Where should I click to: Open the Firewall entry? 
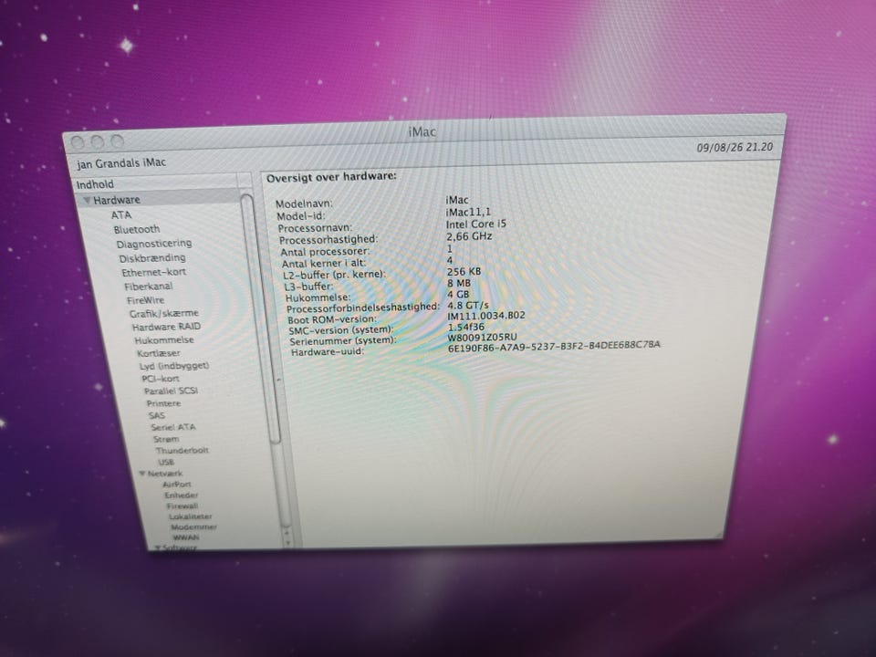(x=182, y=506)
